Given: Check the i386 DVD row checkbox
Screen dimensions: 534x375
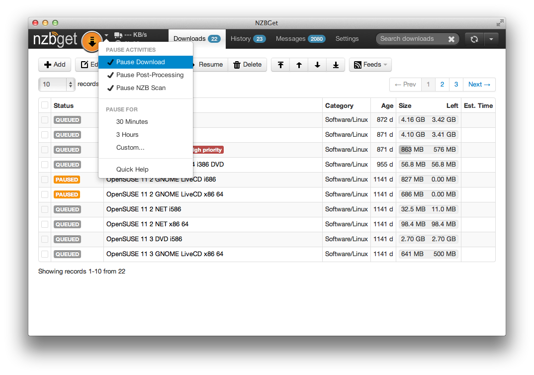Looking at the screenshot, I should click(45, 165).
